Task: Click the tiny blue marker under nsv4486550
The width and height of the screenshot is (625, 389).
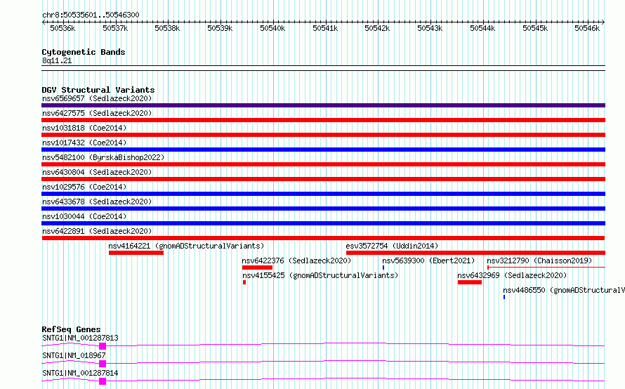Action: point(504,297)
